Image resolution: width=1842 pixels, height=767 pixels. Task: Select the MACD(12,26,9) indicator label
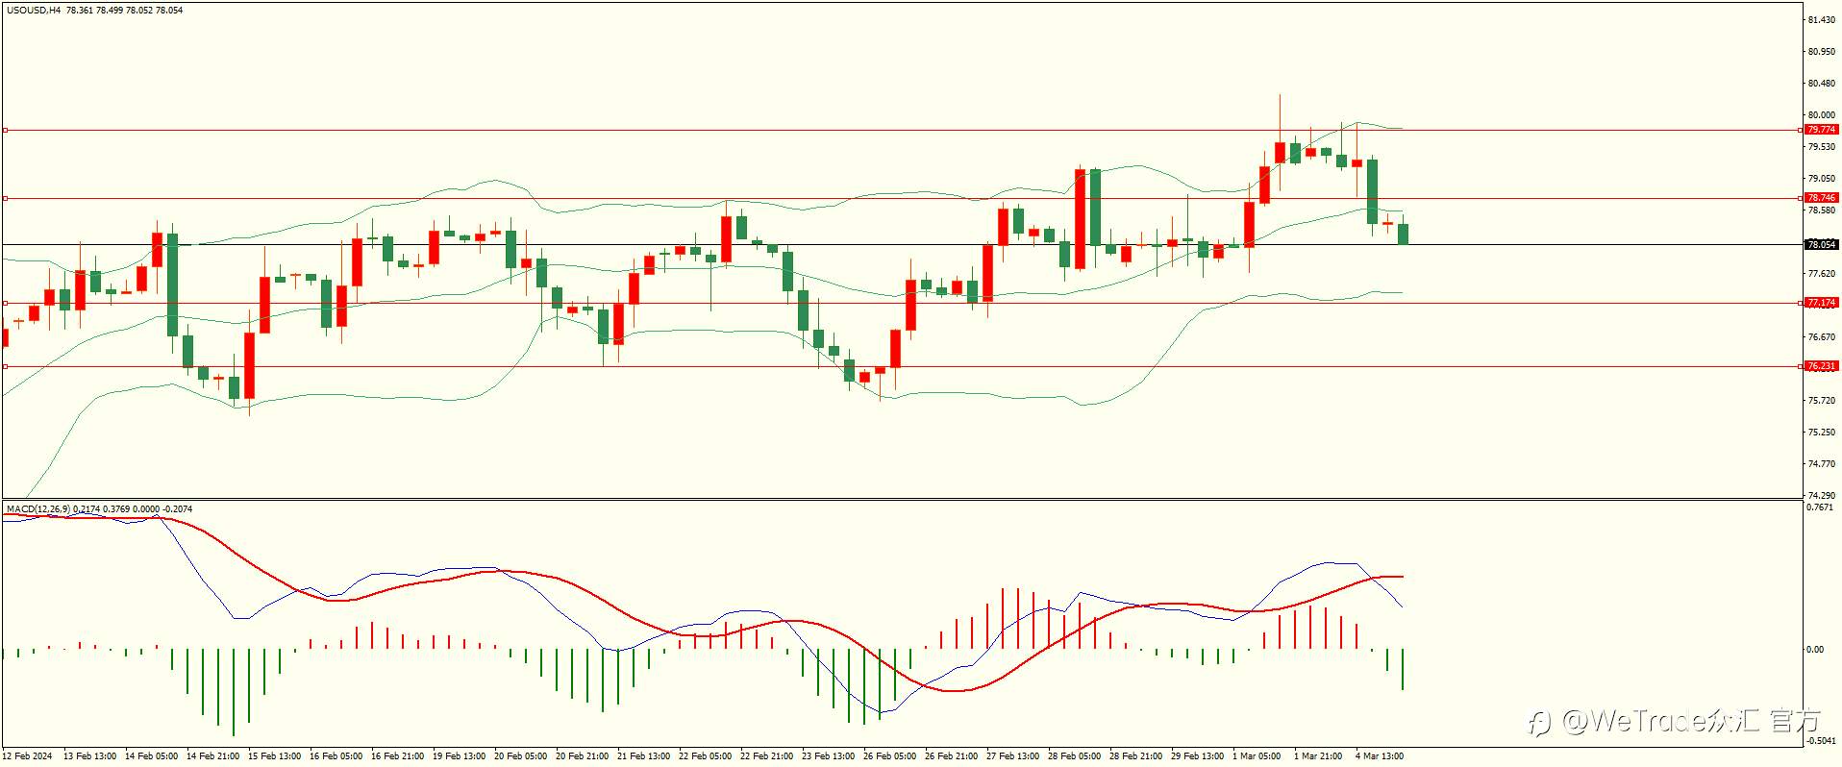point(38,508)
